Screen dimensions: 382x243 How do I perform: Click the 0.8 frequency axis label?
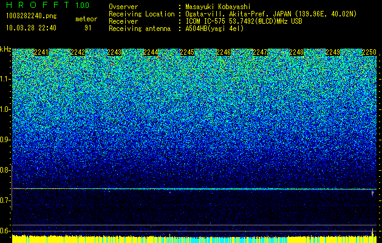pos(5,170)
